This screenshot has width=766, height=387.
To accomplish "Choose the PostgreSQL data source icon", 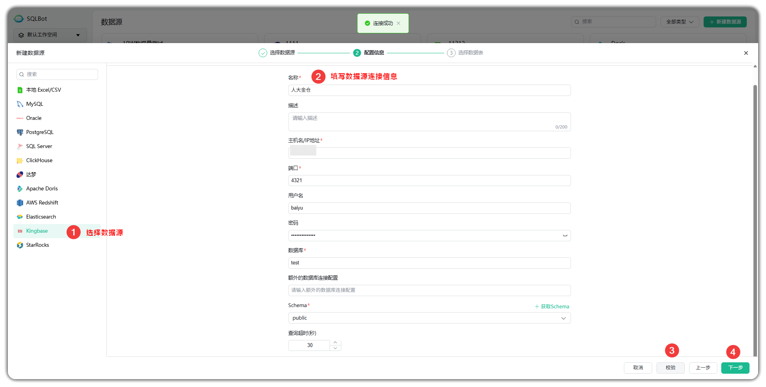I will [x=20, y=132].
